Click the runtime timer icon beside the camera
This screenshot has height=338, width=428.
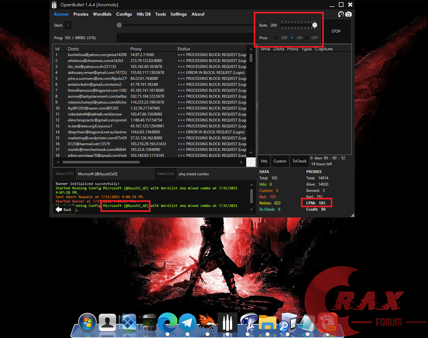(341, 14)
